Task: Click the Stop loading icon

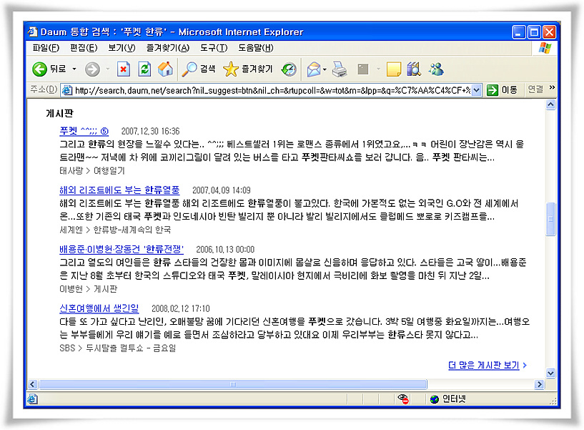Action: (x=123, y=69)
